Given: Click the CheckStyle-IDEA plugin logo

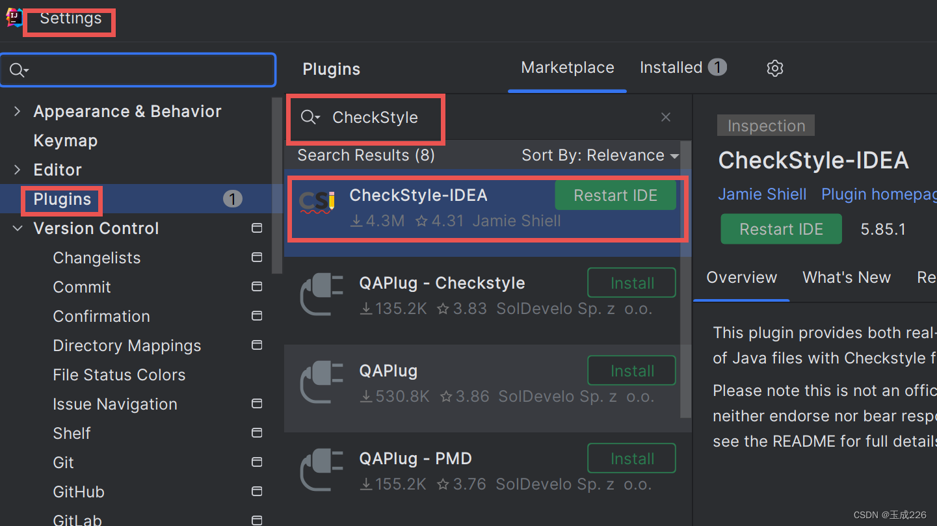Looking at the screenshot, I should 317,202.
